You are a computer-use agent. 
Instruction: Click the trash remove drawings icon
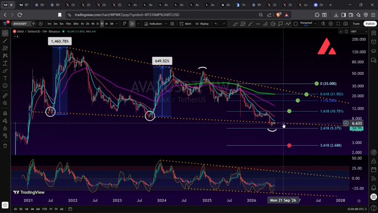coord(5,146)
